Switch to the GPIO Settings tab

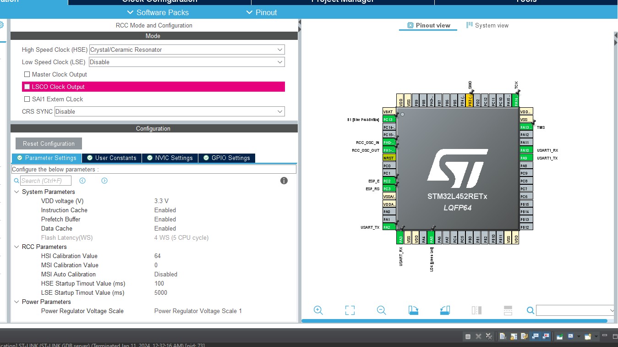(226, 158)
